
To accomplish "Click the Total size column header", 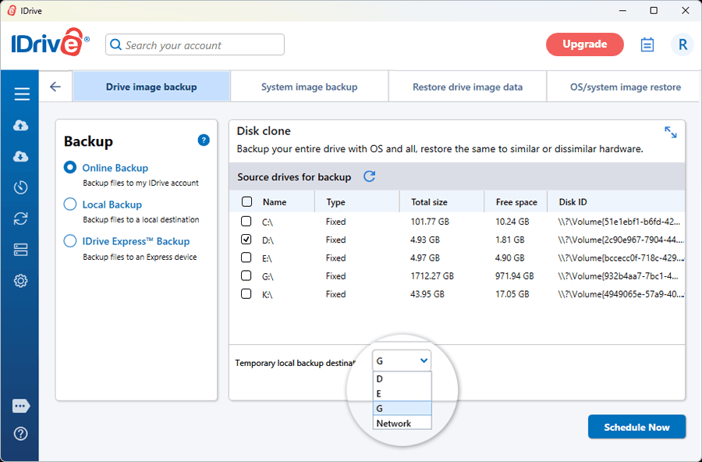I will pos(429,202).
